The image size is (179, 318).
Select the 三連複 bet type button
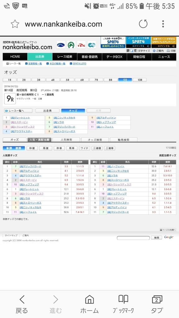(97, 148)
